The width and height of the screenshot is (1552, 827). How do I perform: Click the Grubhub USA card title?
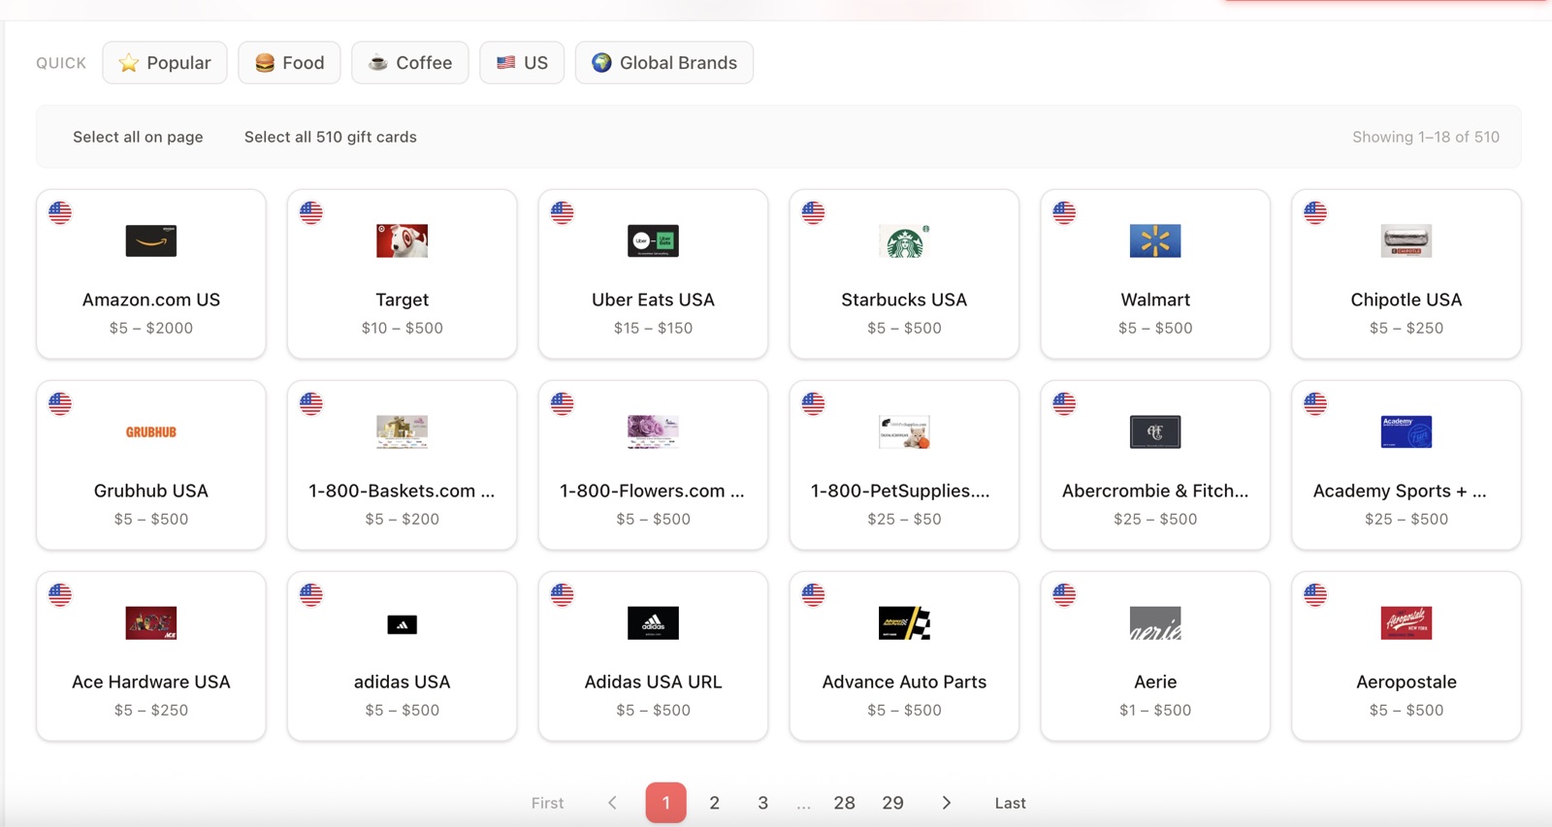point(151,491)
